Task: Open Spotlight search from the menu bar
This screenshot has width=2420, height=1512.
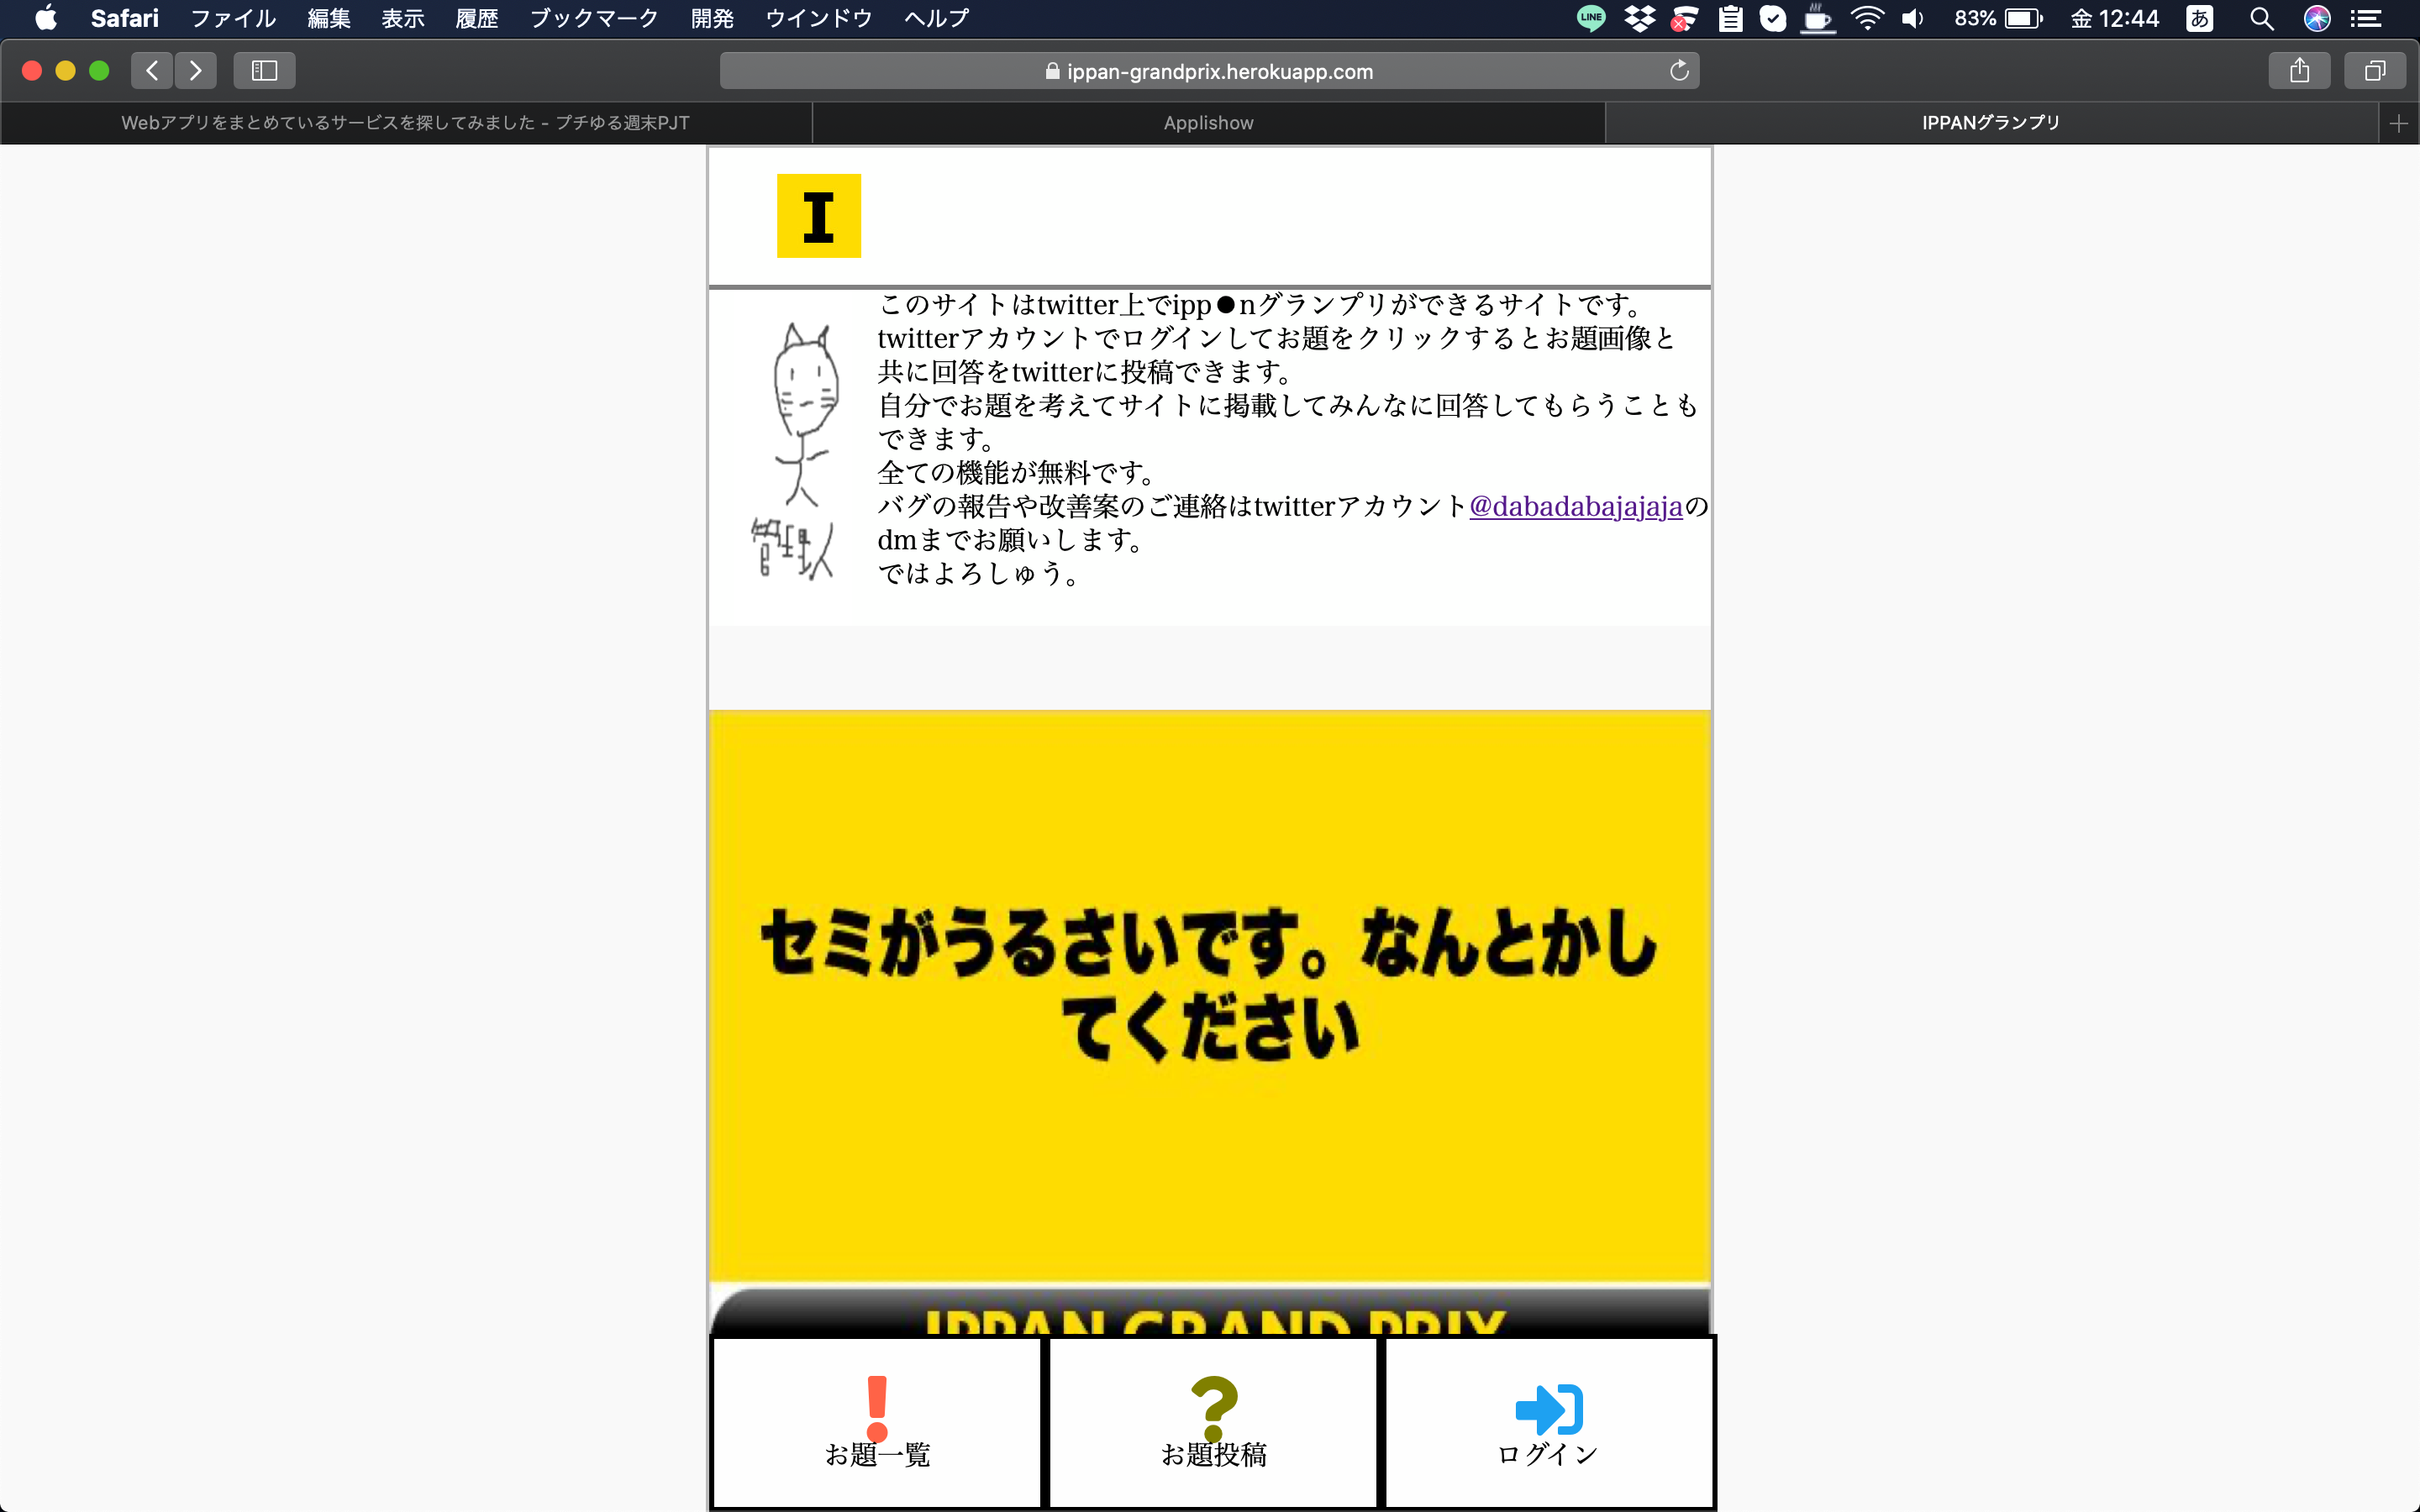Action: pyautogui.click(x=2261, y=18)
